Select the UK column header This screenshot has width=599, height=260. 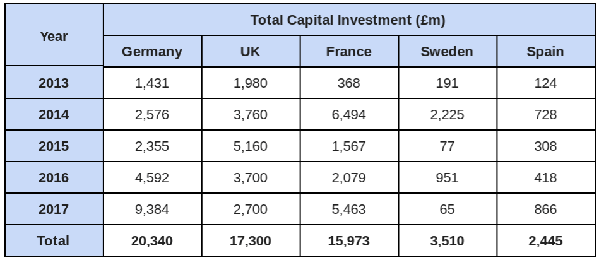251,51
